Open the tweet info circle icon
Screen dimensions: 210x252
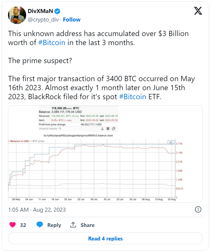198,210
